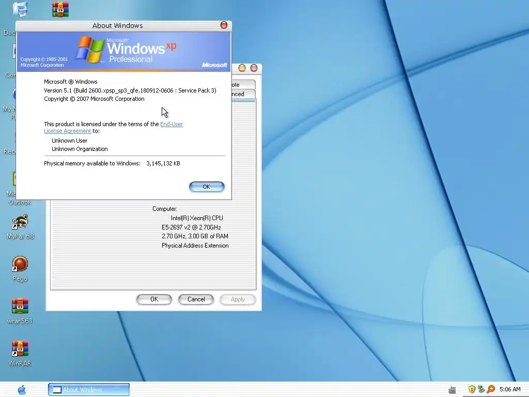Click the orange magnifier tray icon

click(491, 390)
